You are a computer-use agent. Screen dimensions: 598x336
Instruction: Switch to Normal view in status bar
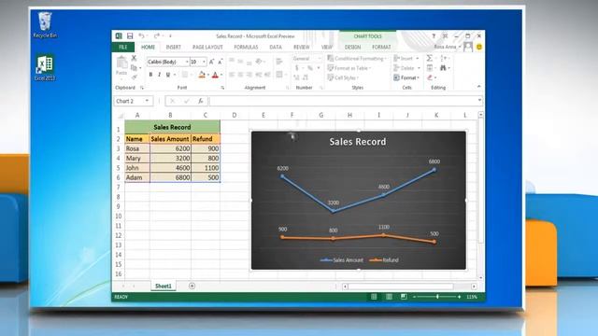374,297
